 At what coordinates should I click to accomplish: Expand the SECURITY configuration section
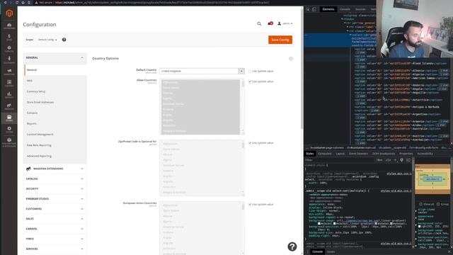pos(55,189)
